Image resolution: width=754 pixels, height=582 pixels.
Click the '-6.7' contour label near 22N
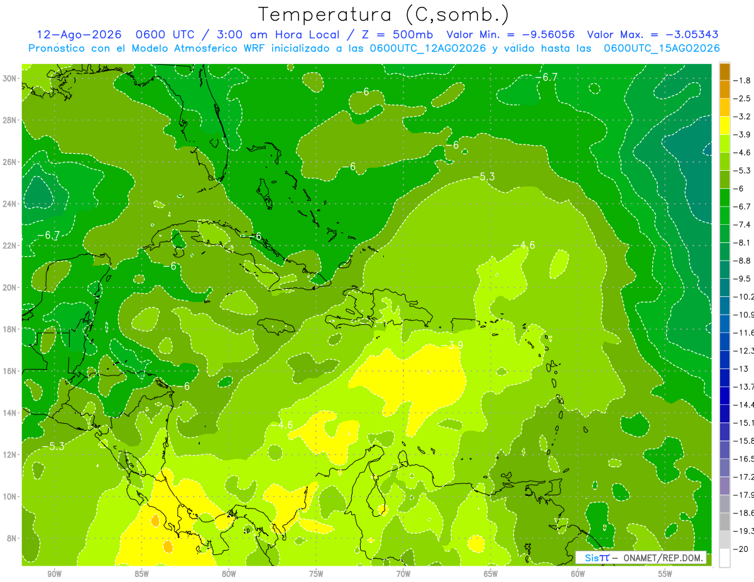tap(48, 235)
